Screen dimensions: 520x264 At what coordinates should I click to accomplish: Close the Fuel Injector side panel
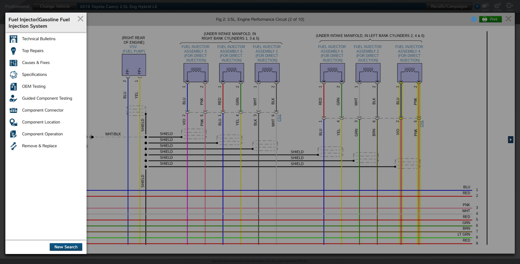pos(80,19)
